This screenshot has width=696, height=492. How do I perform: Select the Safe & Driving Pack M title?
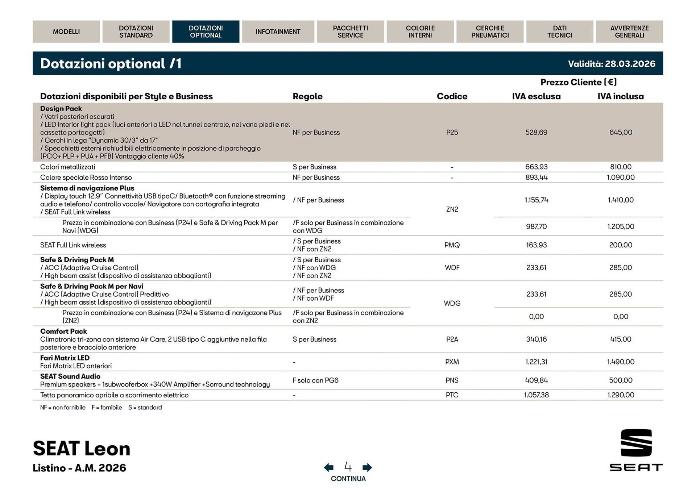pyautogui.click(x=77, y=259)
